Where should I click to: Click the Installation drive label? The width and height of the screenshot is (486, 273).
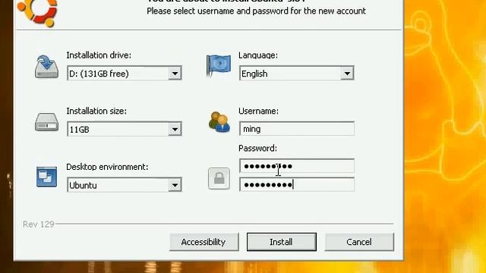tap(99, 55)
